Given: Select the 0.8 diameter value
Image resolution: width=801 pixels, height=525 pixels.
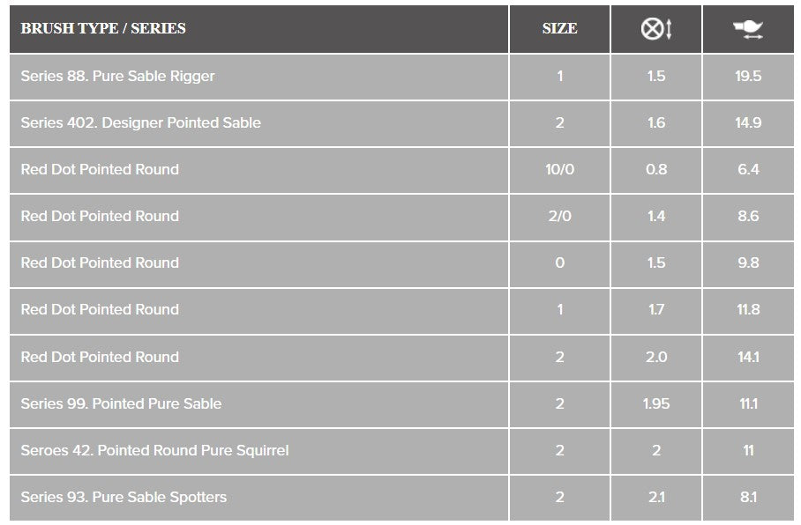Looking at the screenshot, I should 656,169.
